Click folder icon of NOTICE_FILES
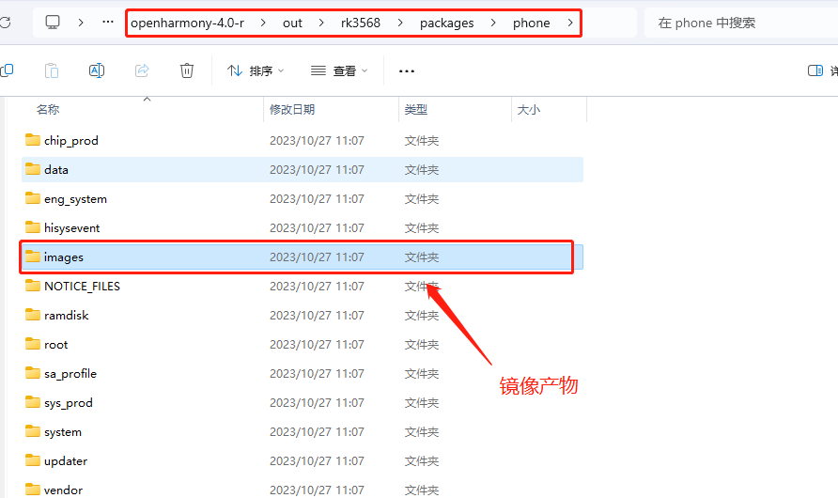 (x=33, y=286)
